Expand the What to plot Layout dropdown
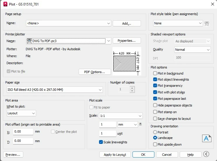This screenshot has height=161, width=217. (x=21, y=113)
